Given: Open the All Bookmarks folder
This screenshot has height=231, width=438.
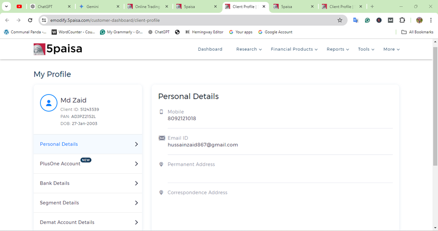Looking at the screenshot, I should (418, 32).
